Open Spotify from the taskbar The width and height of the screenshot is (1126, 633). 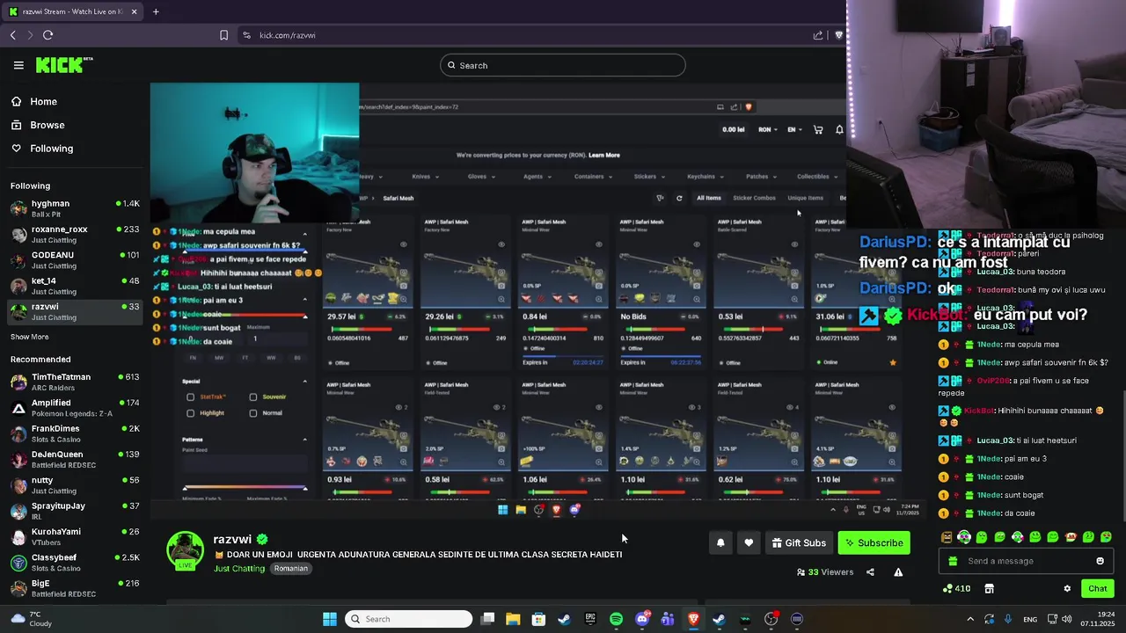click(x=616, y=619)
